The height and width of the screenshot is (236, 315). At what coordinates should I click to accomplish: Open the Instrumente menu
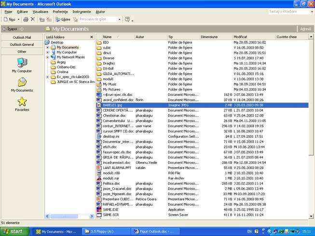[82, 12]
